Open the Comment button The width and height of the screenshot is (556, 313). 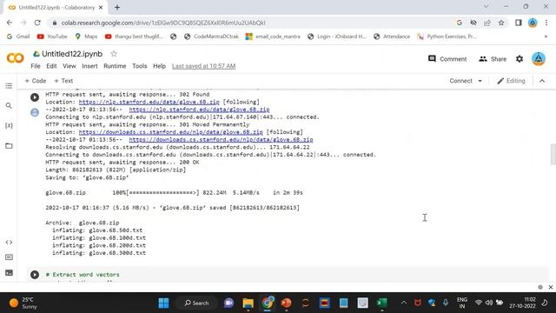pyautogui.click(x=447, y=59)
